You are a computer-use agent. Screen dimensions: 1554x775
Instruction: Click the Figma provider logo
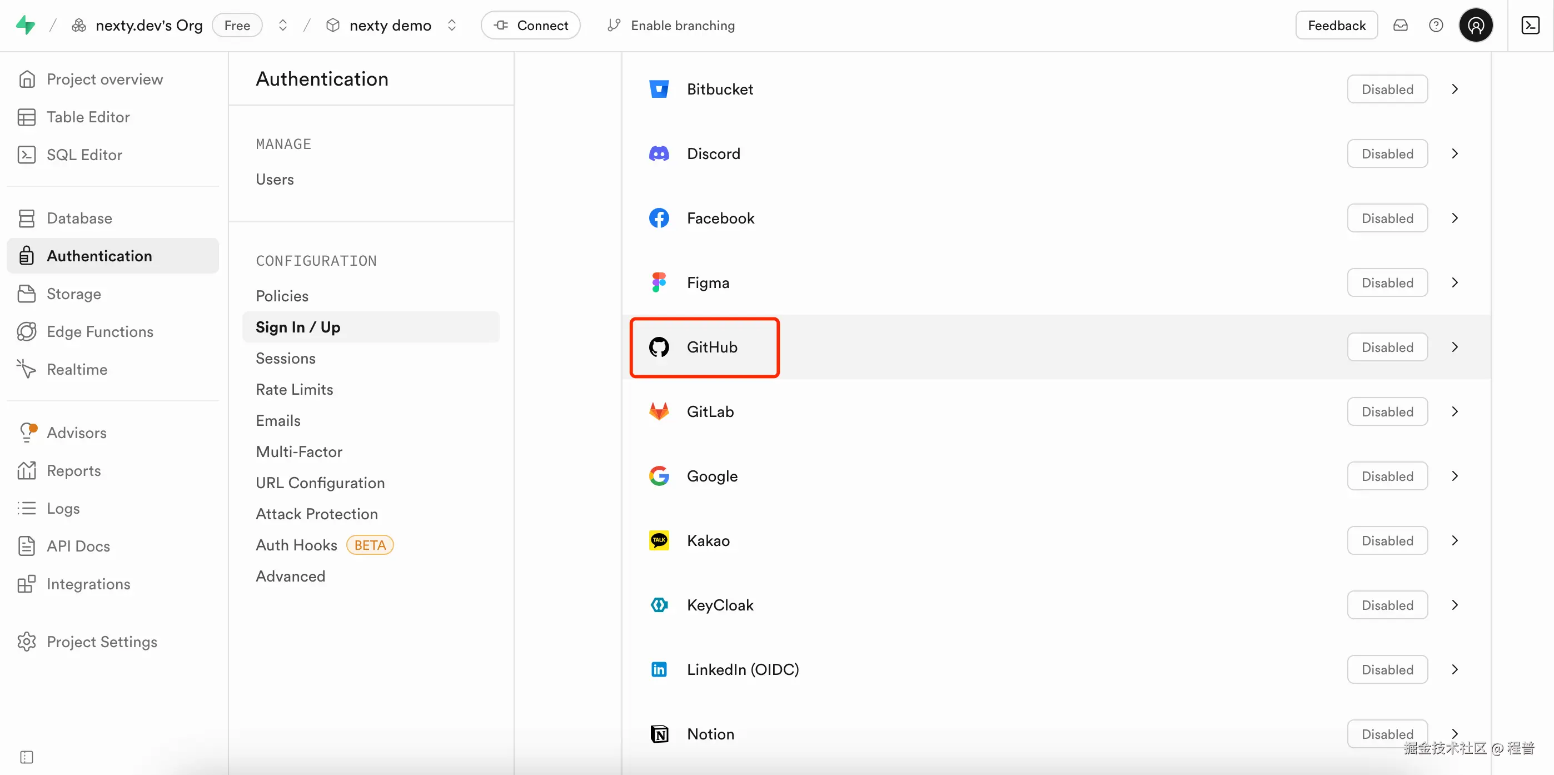click(x=659, y=282)
